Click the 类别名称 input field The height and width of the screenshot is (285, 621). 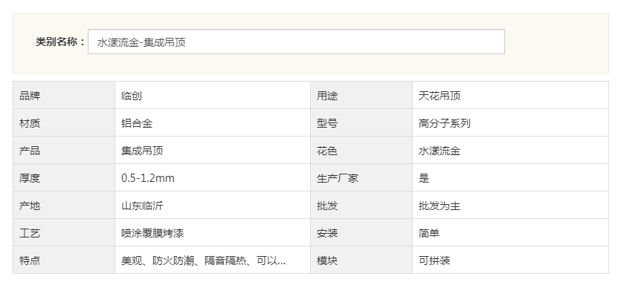[x=296, y=42]
